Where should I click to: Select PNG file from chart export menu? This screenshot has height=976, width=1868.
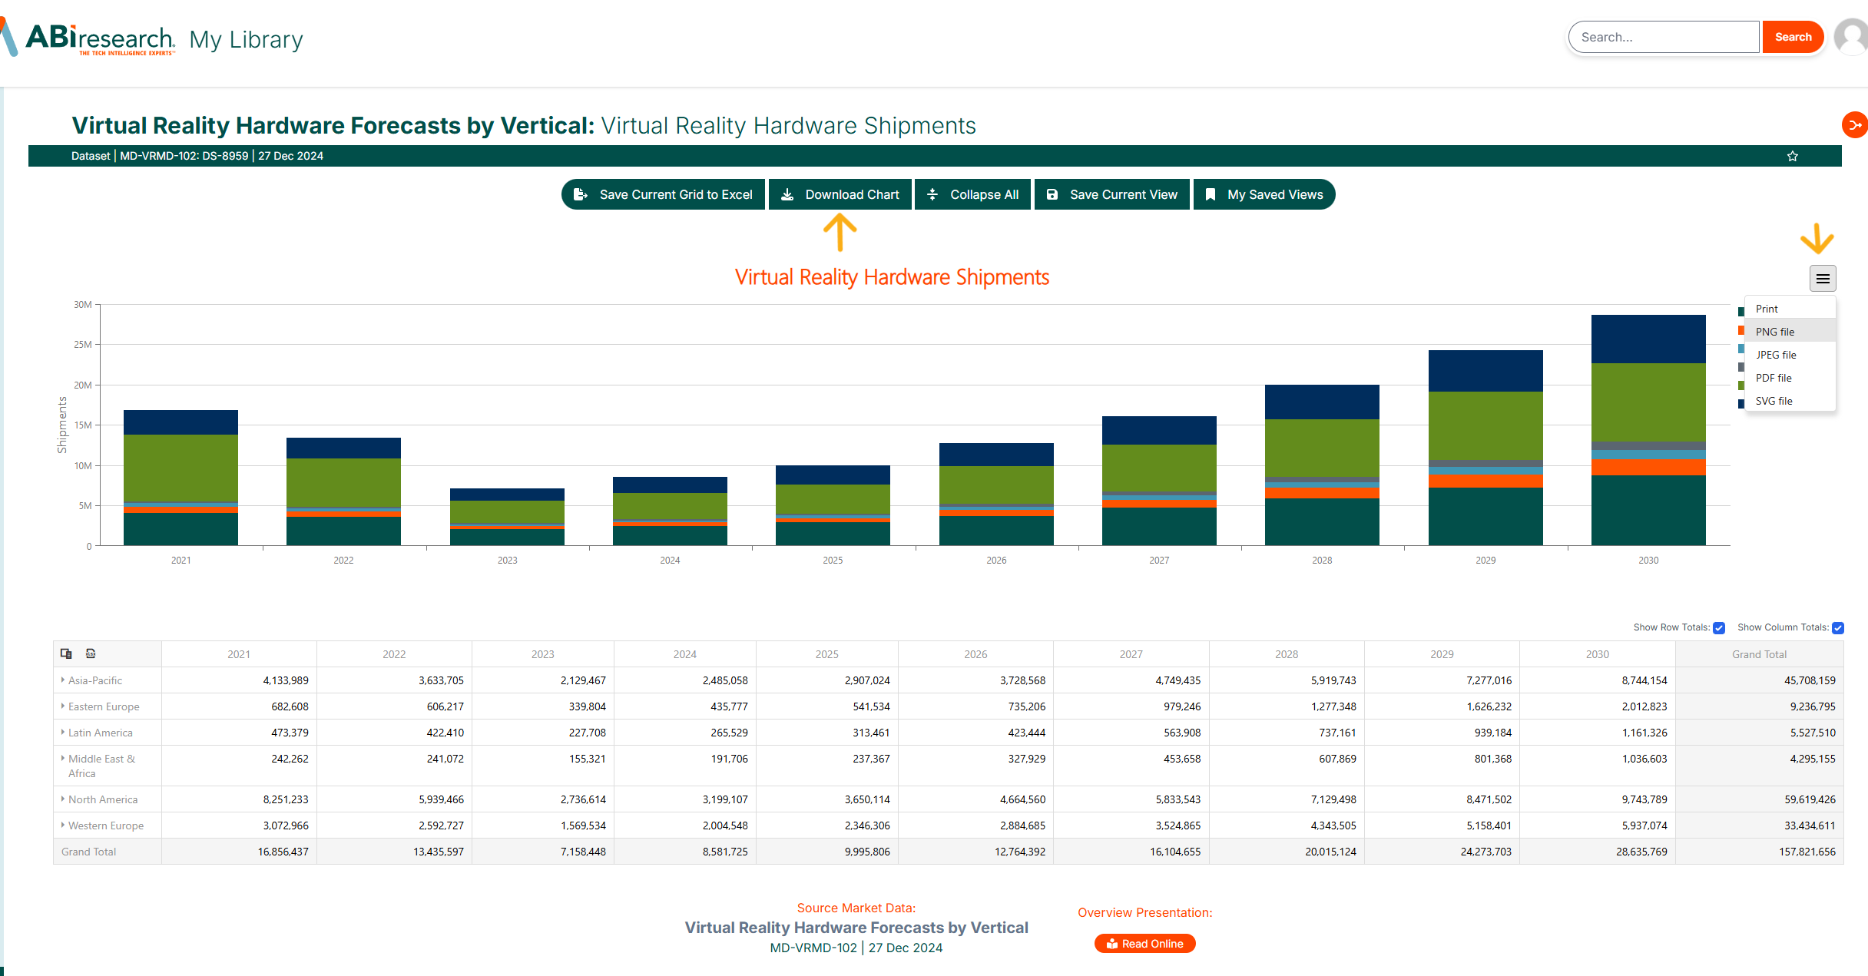point(1775,332)
